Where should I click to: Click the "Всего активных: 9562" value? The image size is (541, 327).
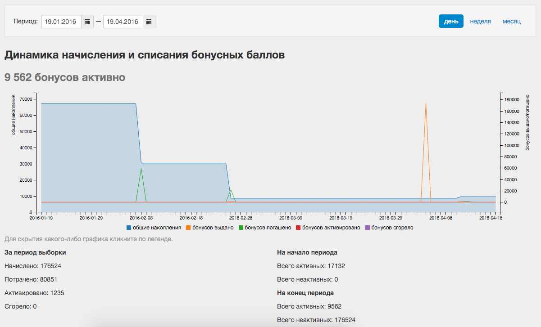(309, 306)
